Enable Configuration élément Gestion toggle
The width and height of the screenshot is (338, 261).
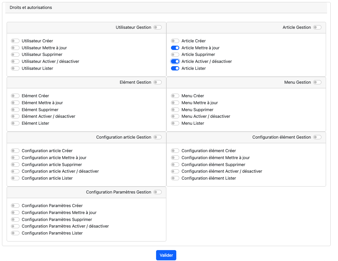(x=317, y=137)
